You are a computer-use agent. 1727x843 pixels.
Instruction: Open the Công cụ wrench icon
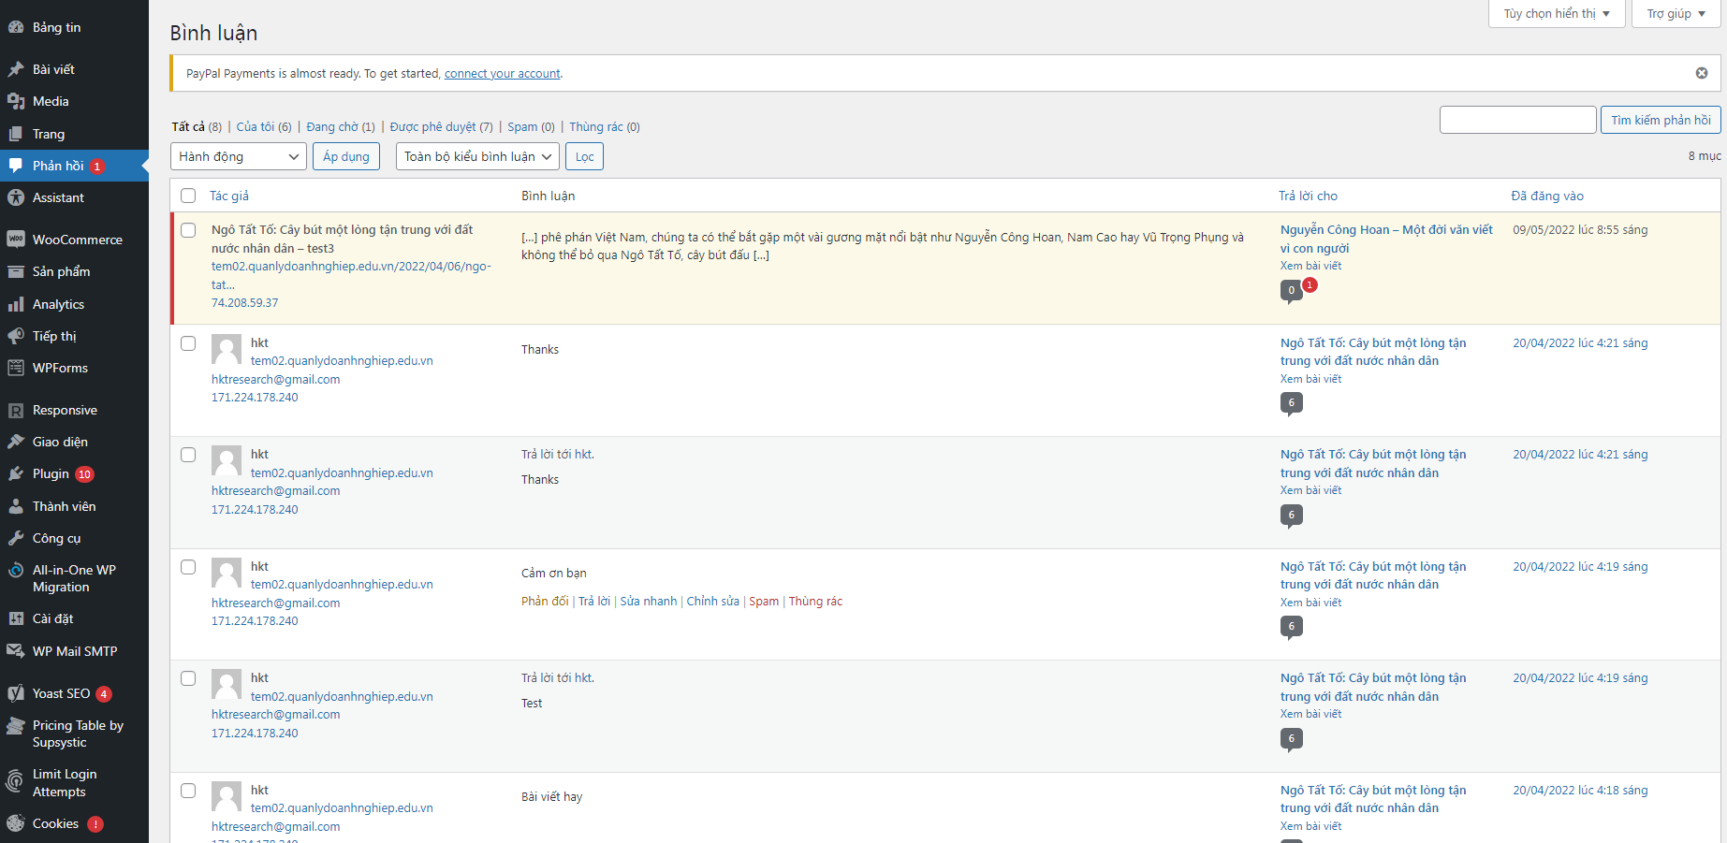16,538
